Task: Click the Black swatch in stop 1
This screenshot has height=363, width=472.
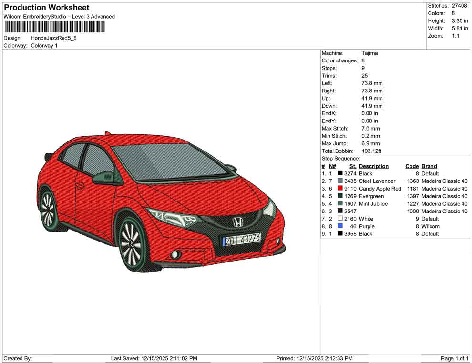Action: click(x=340, y=173)
